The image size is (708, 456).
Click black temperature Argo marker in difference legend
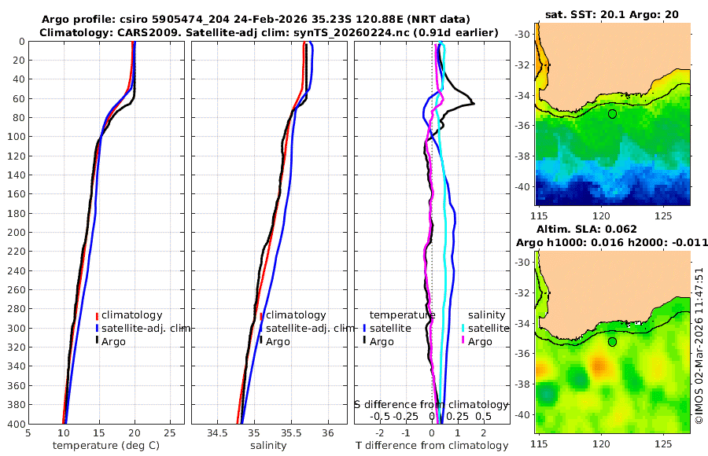coord(364,341)
